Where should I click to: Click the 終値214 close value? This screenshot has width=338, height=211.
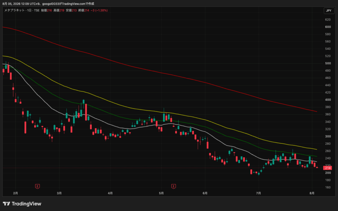84,10
